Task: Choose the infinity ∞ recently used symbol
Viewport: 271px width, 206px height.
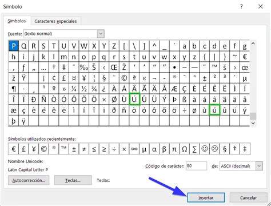Action: pos(134,149)
